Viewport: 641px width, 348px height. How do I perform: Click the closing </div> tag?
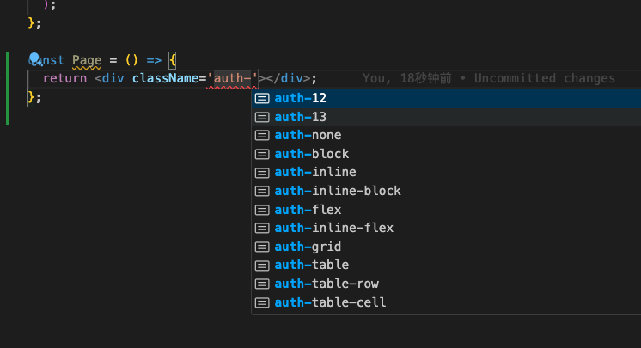(288, 78)
